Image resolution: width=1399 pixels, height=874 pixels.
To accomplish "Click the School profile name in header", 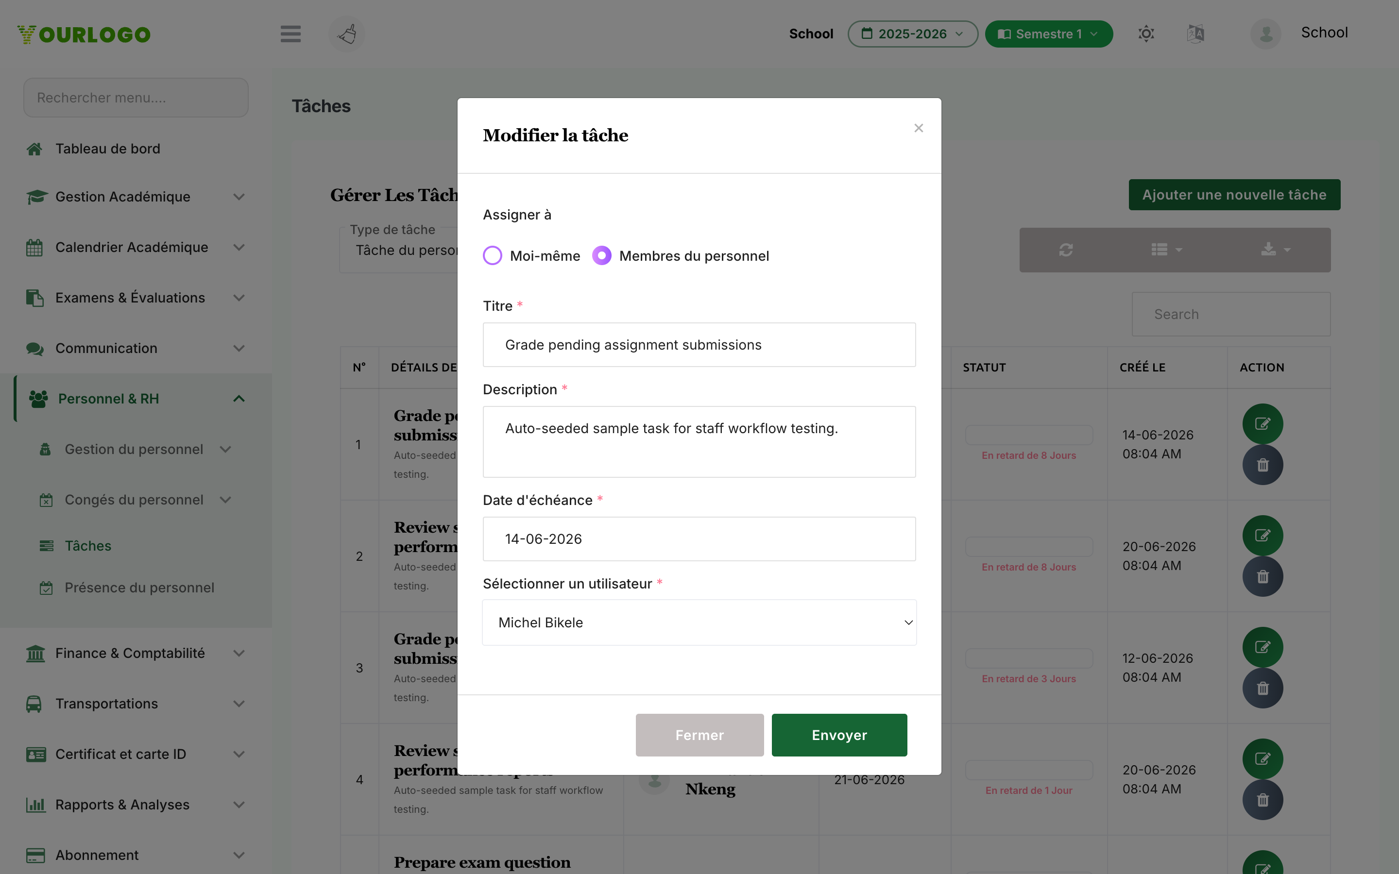I will pos(1324,33).
